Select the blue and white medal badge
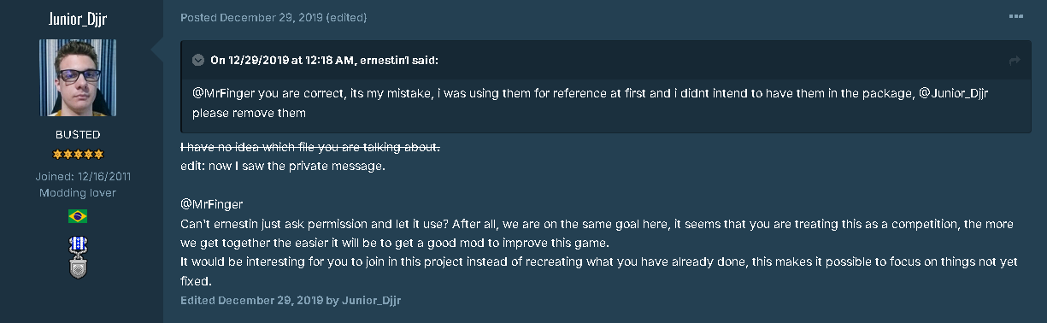The image size is (1047, 323). click(78, 245)
